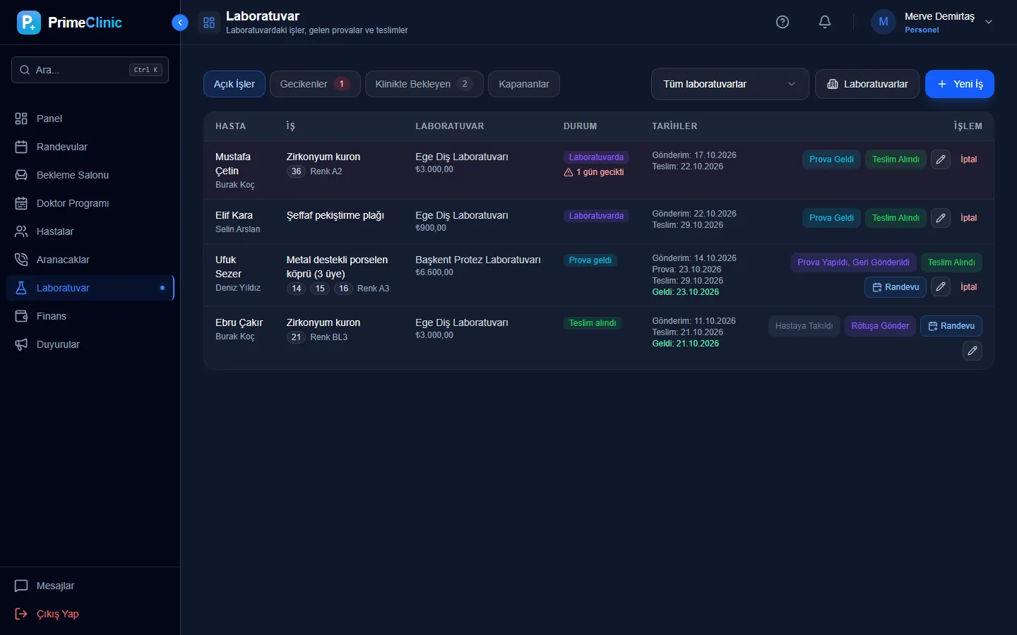Switch to the Kapananlar tab
The image size is (1017, 635).
click(x=524, y=84)
